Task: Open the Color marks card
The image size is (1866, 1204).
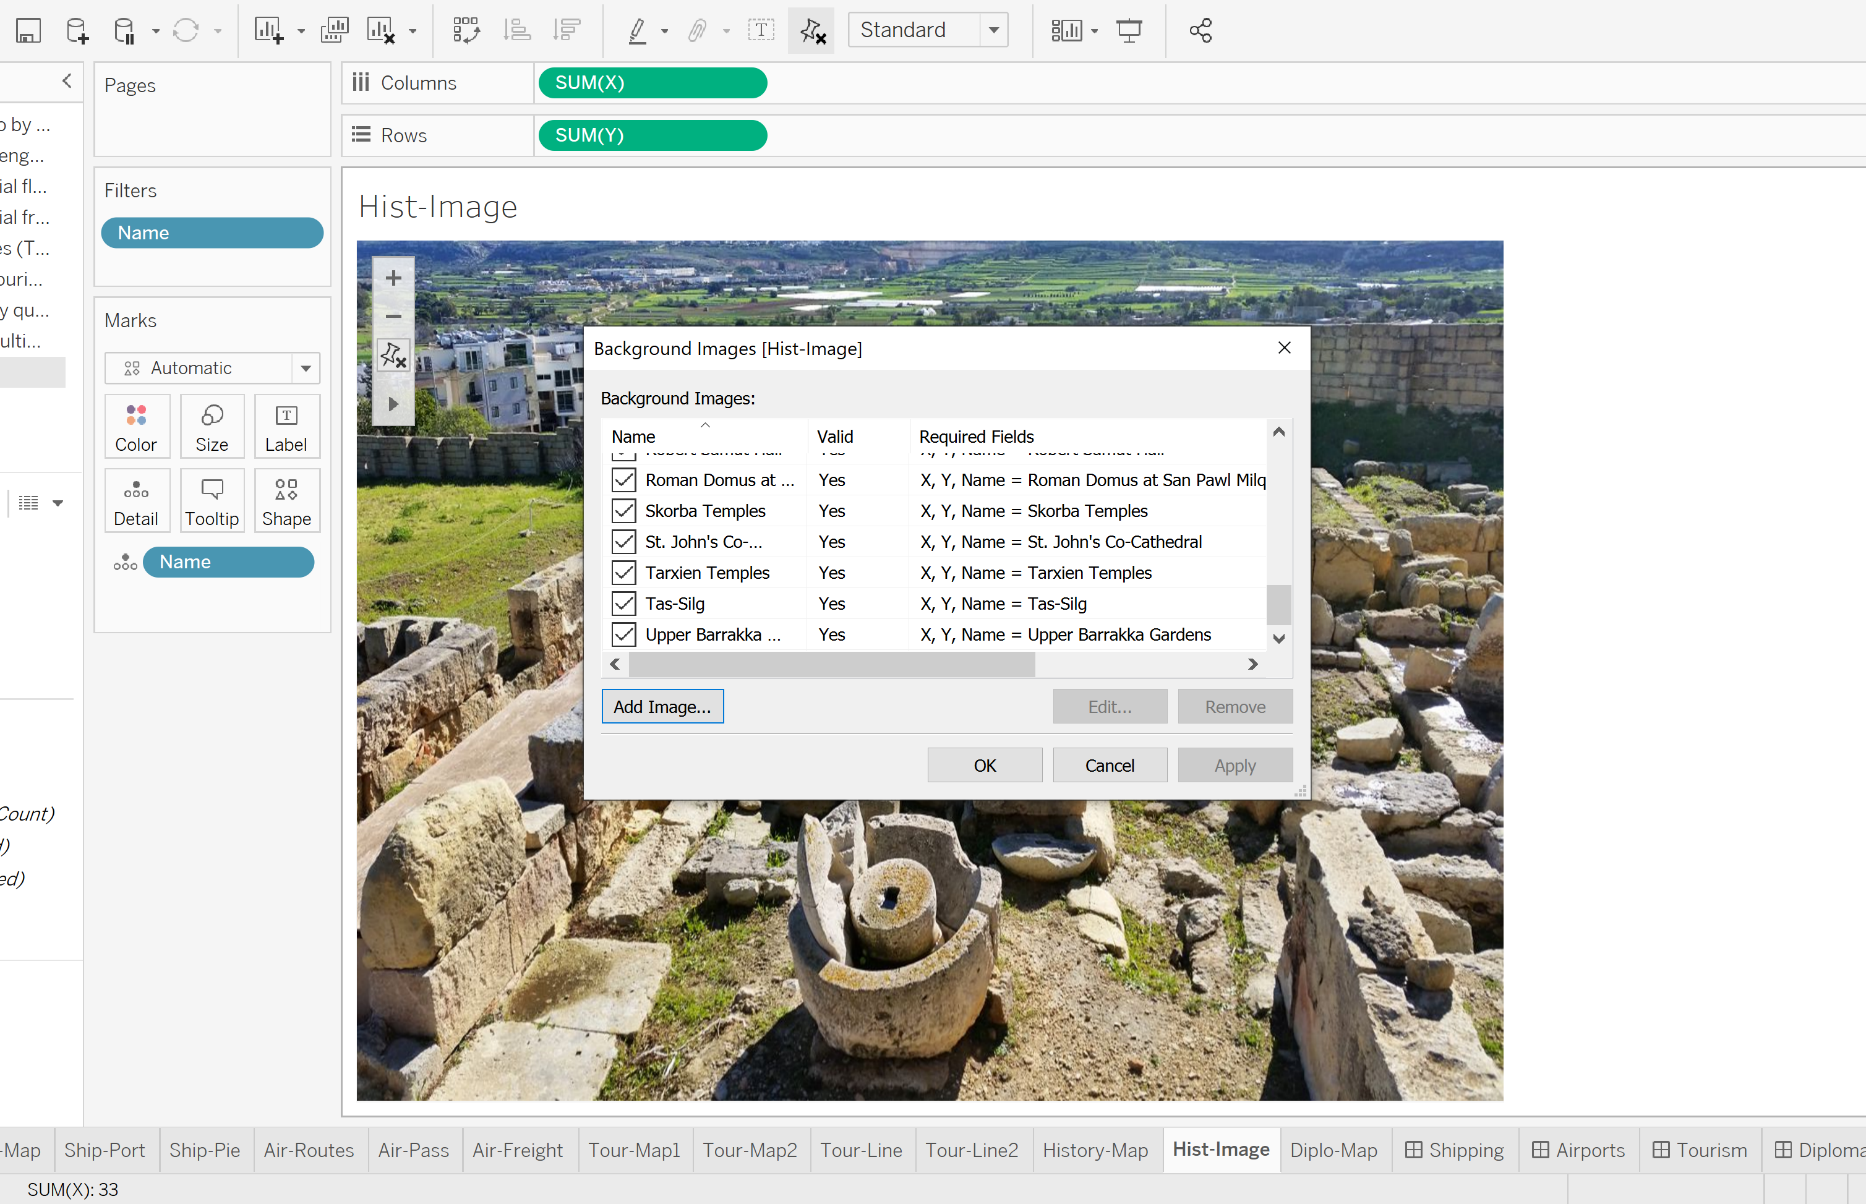Action: point(136,427)
